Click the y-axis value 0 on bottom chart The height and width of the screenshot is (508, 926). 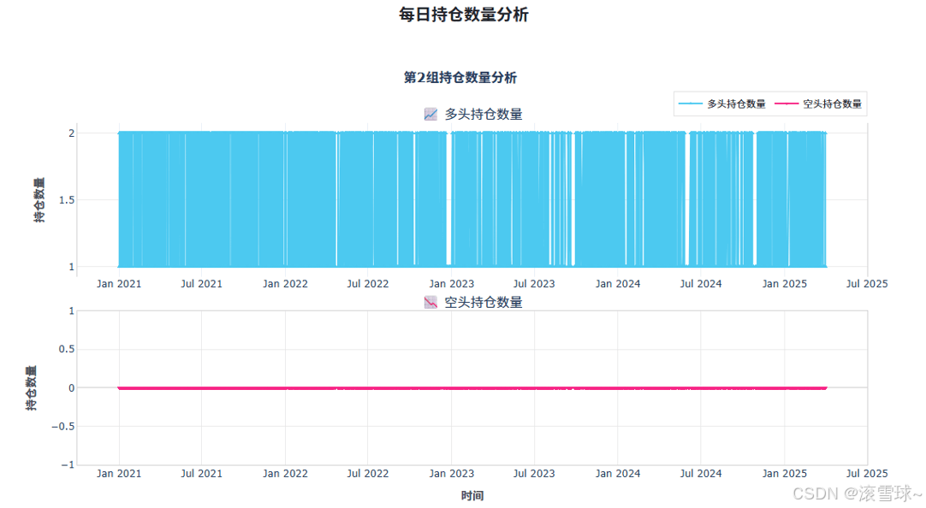point(71,388)
